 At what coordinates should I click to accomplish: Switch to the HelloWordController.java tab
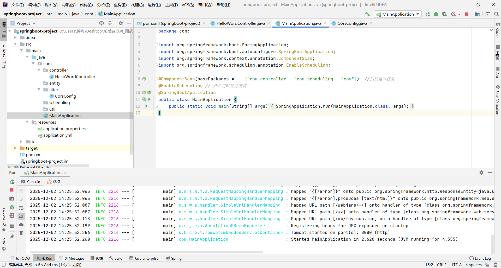point(241,23)
